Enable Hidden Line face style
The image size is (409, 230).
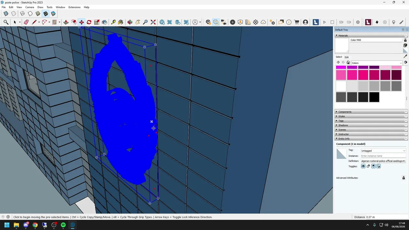[30, 14]
